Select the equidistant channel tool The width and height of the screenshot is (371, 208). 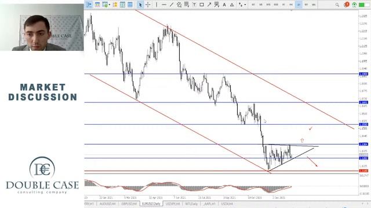point(179,5)
